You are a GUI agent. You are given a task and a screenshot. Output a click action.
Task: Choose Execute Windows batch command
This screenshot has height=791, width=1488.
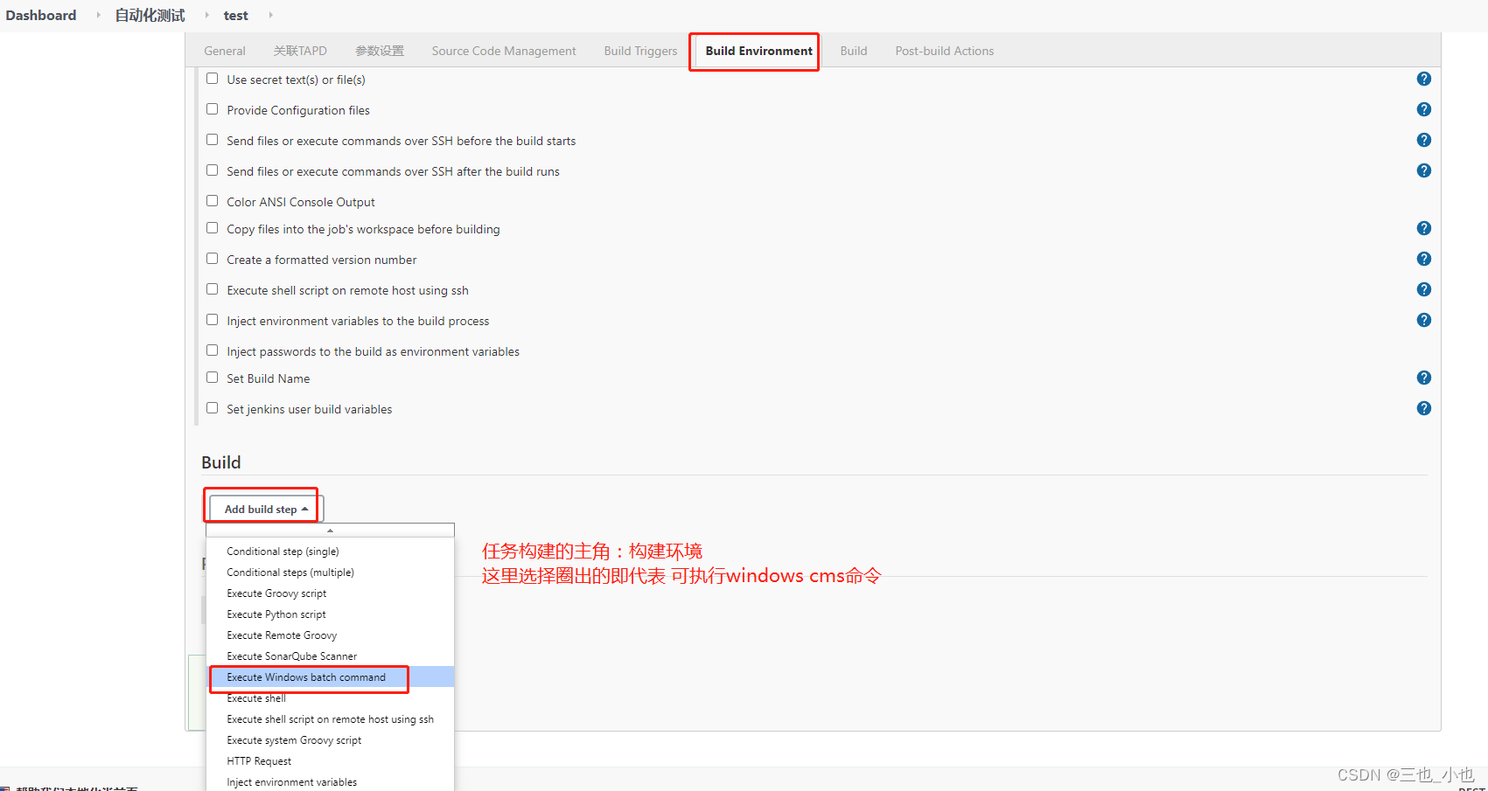click(x=330, y=677)
